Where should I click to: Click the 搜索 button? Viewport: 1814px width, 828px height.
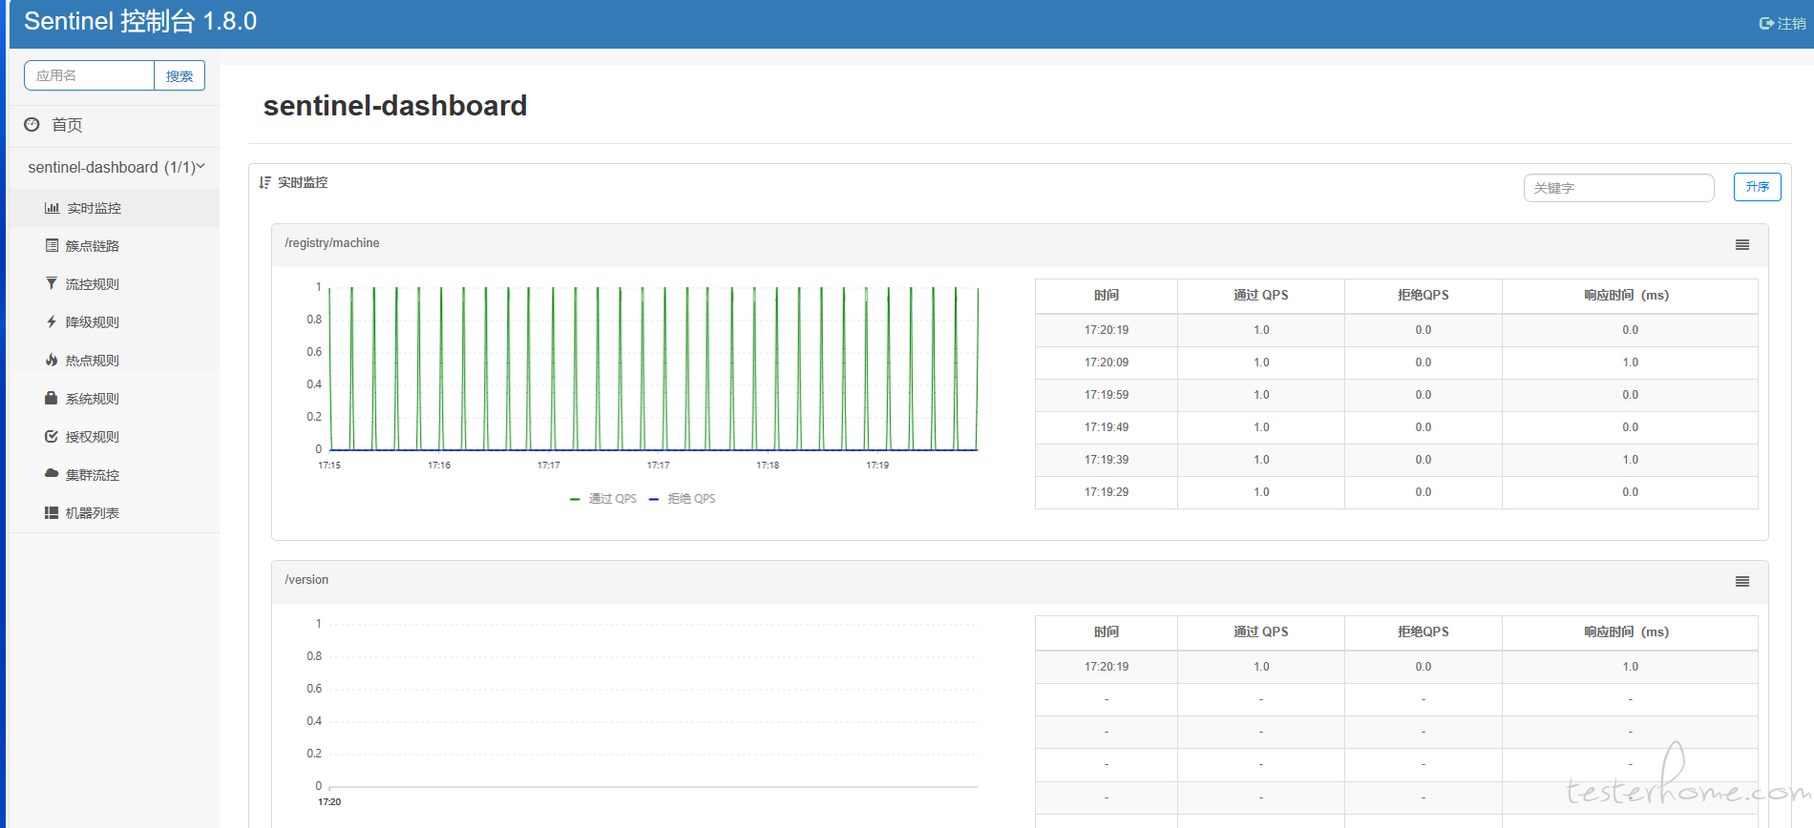coord(179,75)
